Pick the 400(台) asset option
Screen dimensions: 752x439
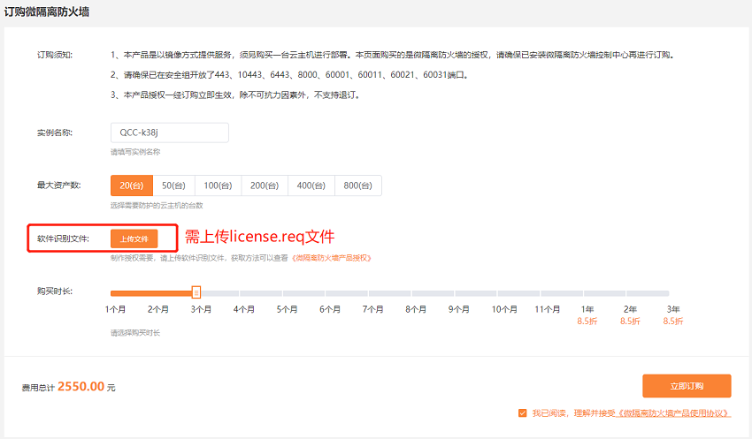pos(311,185)
